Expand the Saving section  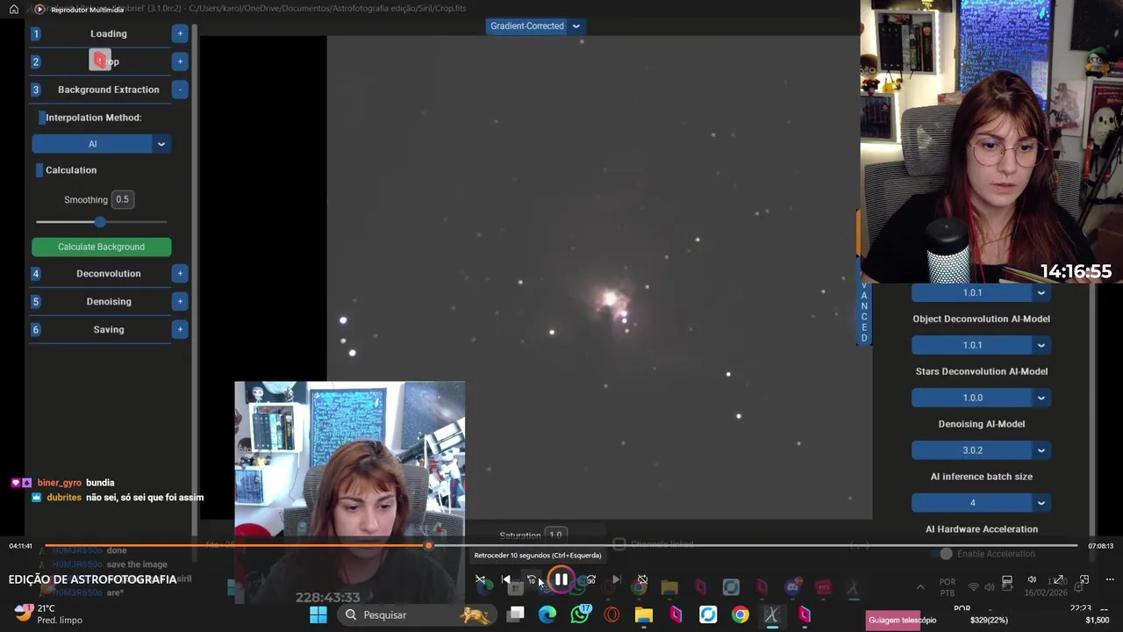coord(180,330)
